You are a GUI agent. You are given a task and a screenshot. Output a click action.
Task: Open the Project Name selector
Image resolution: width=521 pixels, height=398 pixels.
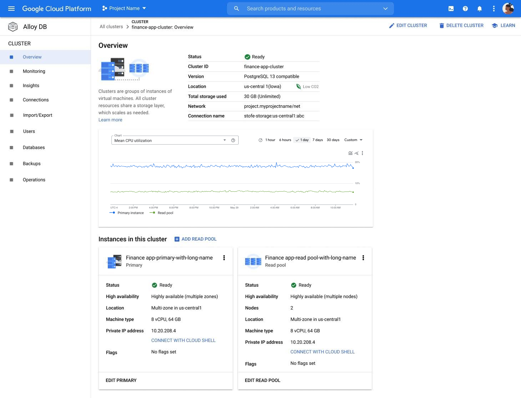tap(124, 8)
